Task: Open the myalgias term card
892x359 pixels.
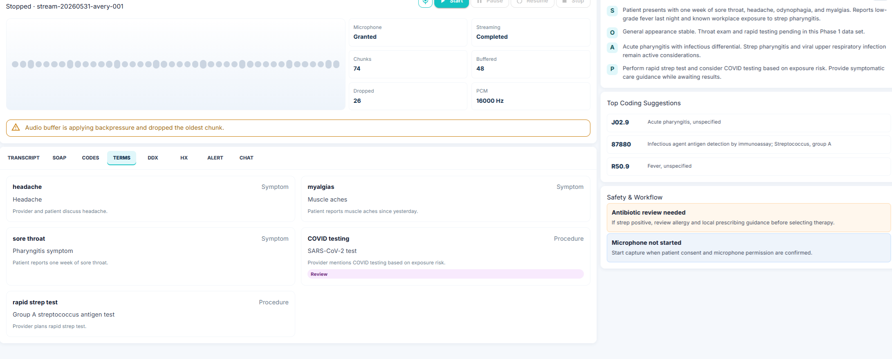Action: point(446,199)
